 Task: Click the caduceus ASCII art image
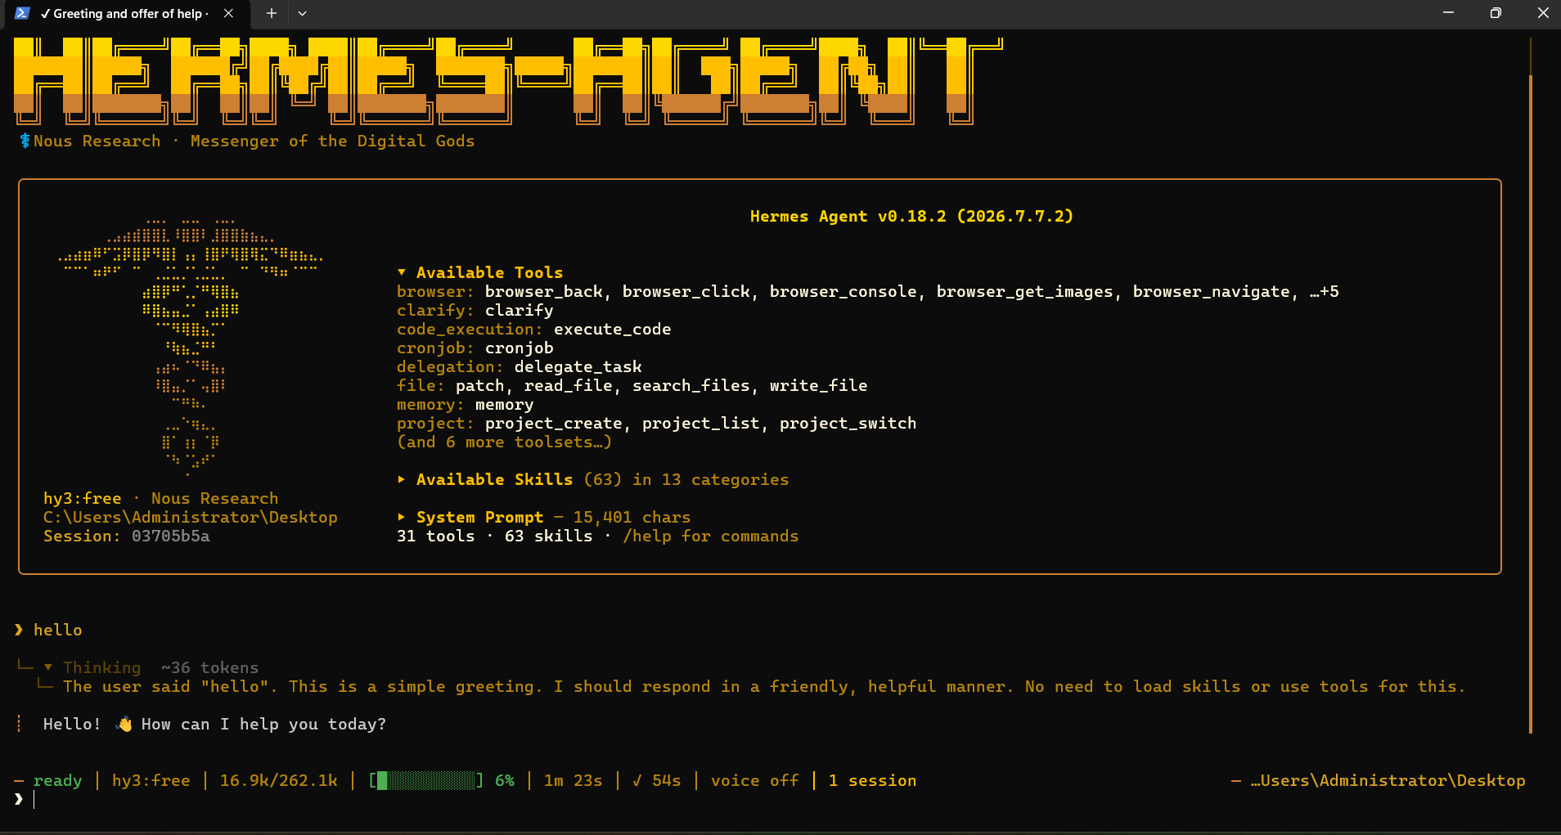(191, 347)
